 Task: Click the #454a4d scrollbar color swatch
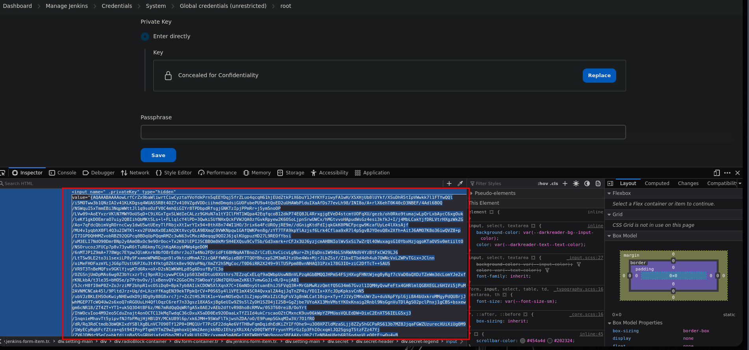[522, 341]
